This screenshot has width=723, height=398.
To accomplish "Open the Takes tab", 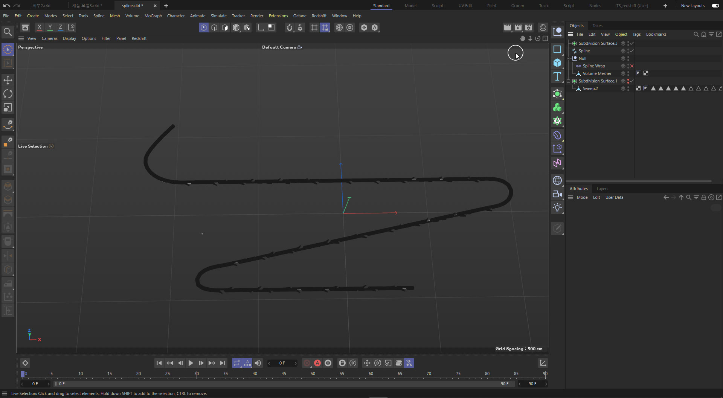I will (597, 26).
